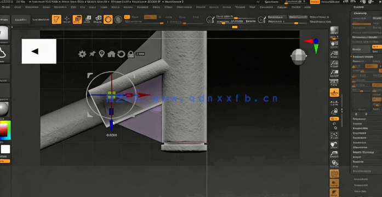Screen dimensions: 382x197
Task: Click the Move view hand icon
Action: point(334,145)
